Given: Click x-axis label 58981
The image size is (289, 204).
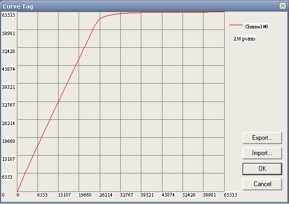Looking at the screenshot, I should click(x=209, y=195).
